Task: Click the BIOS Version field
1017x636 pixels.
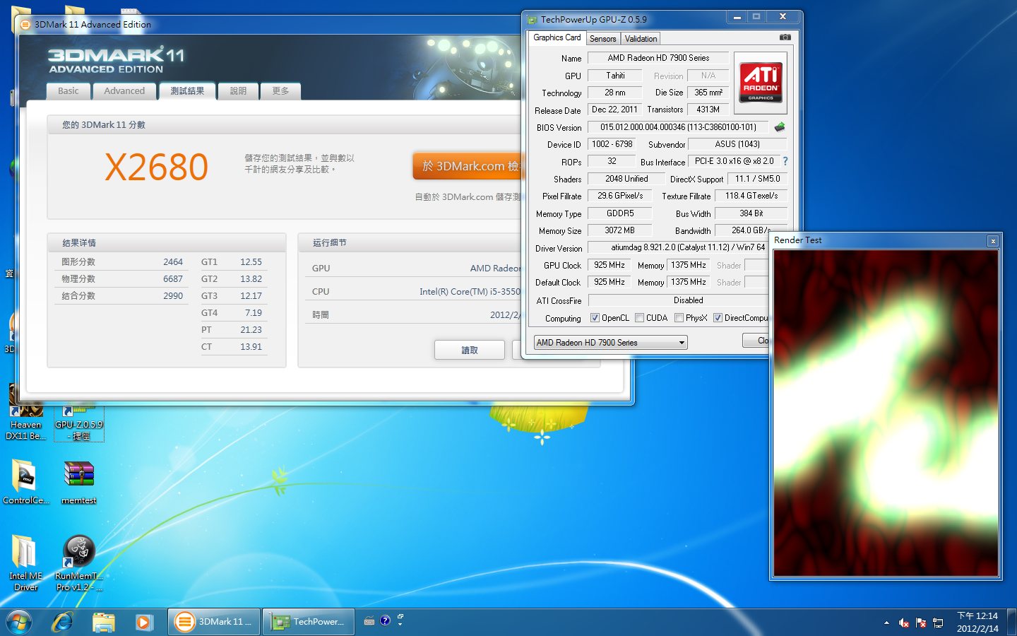Action: tap(678, 127)
